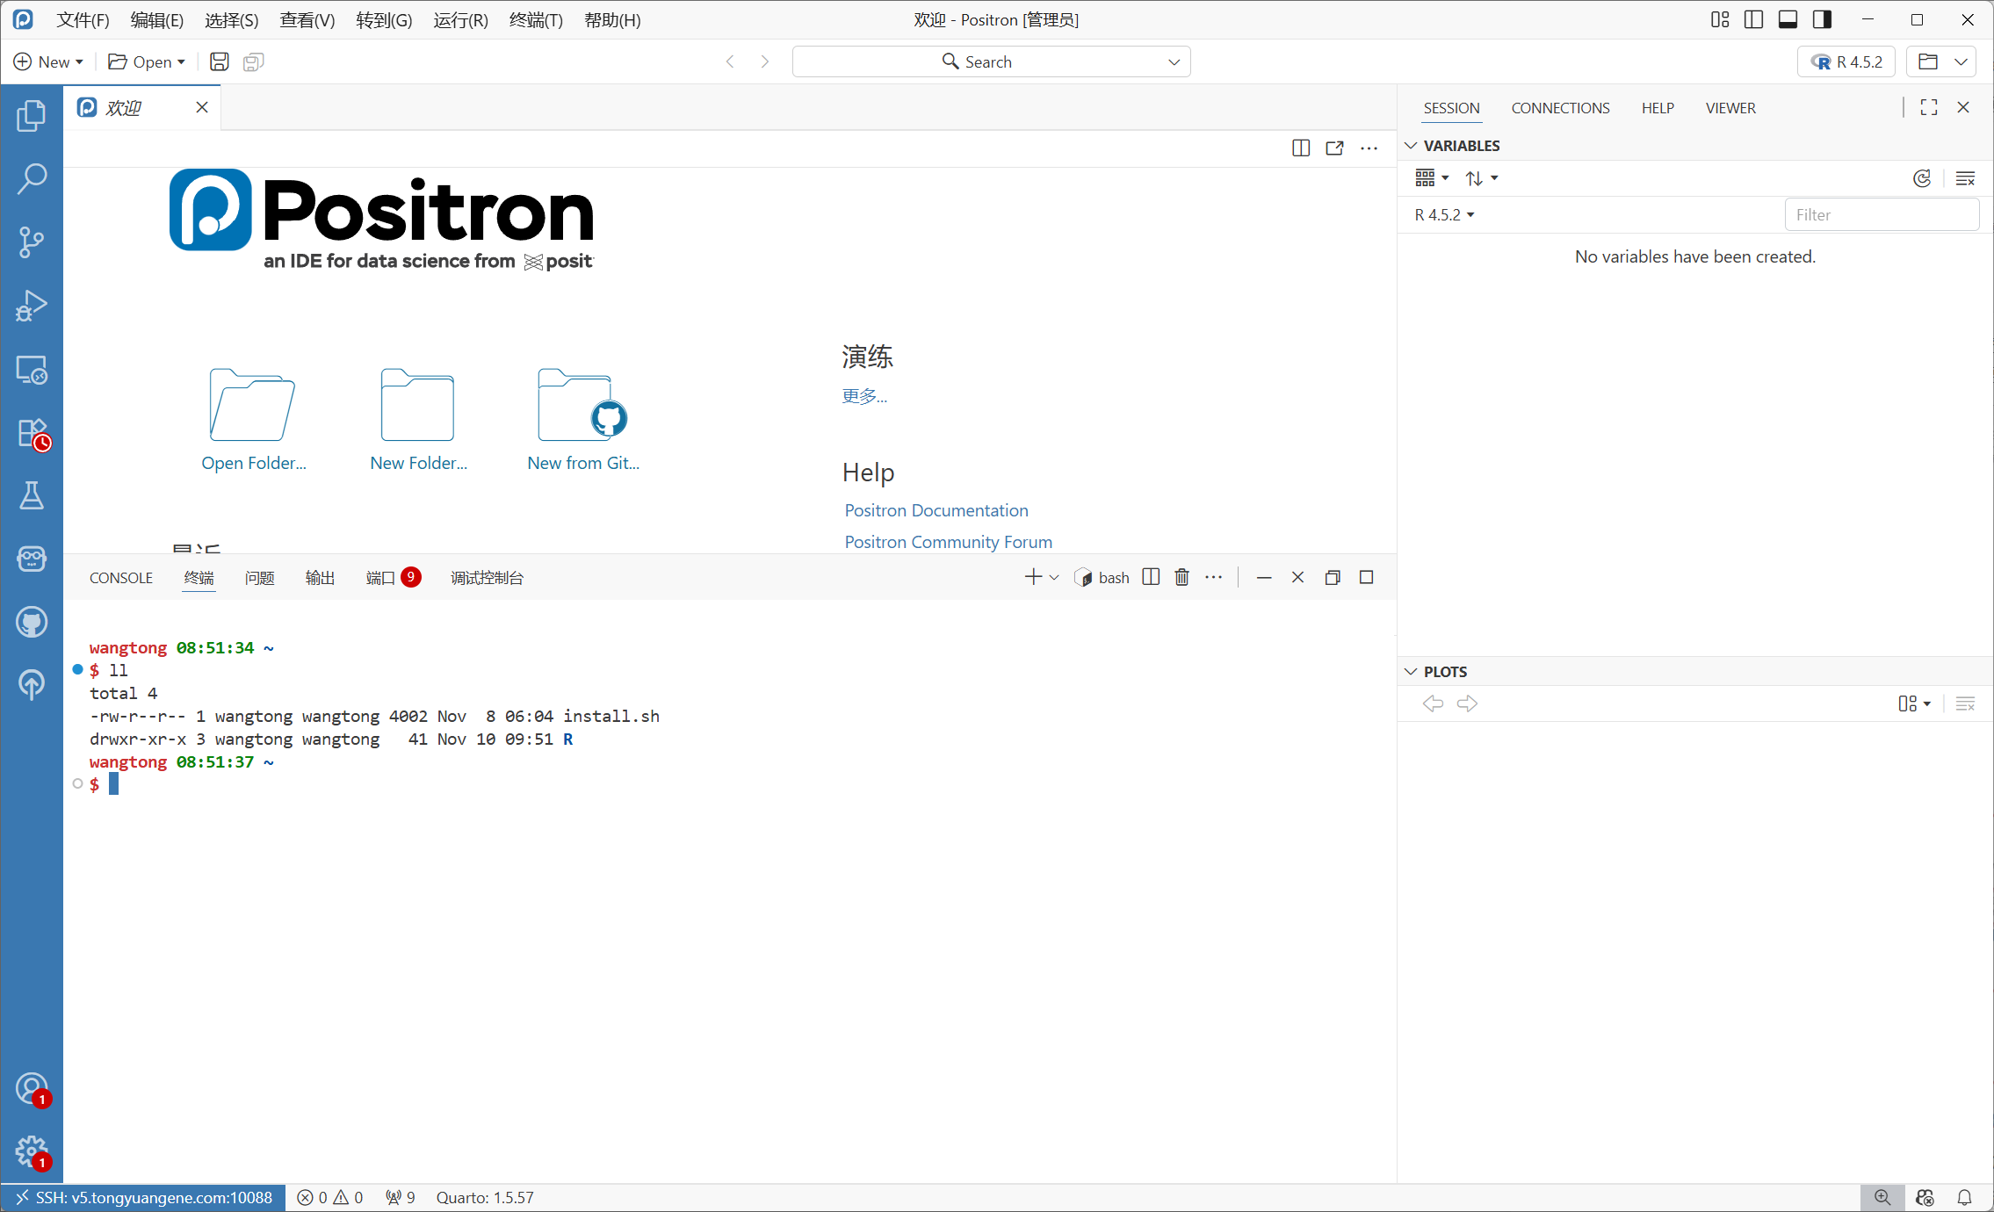Open the 终端(T) menu
This screenshot has width=1994, height=1212.
[x=536, y=19]
